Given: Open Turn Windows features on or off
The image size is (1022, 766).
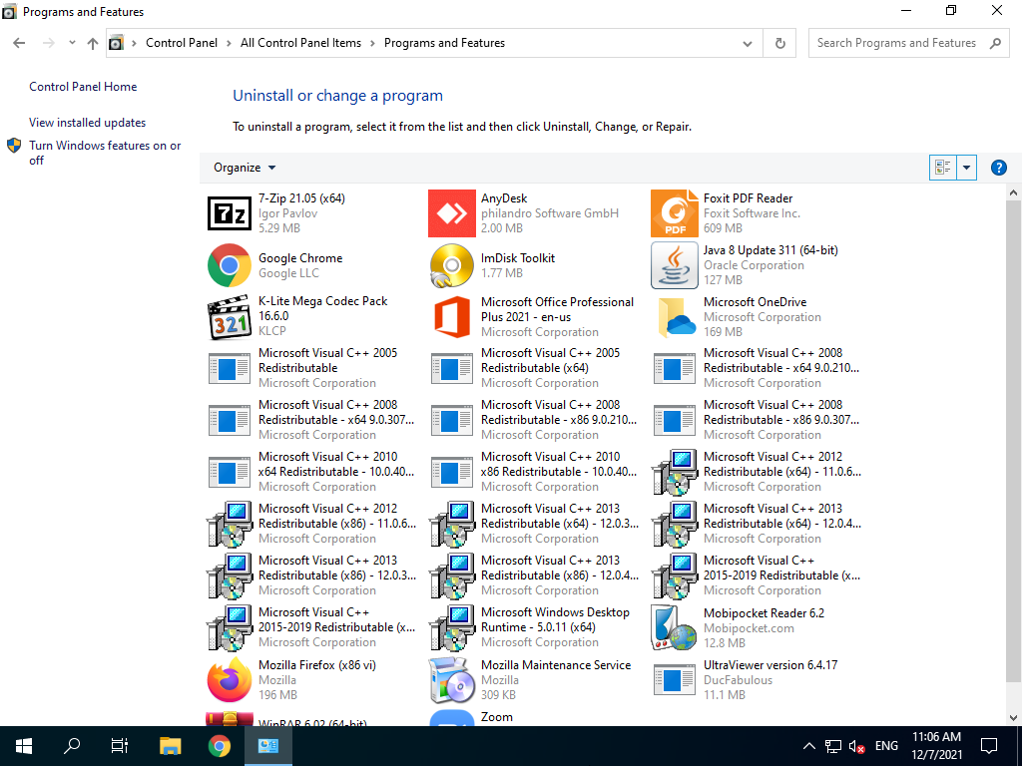Looking at the screenshot, I should pyautogui.click(x=105, y=153).
